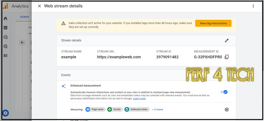Open Configure list icon in sidebar
The width and height of the screenshot is (264, 121).
[x=6, y=56]
